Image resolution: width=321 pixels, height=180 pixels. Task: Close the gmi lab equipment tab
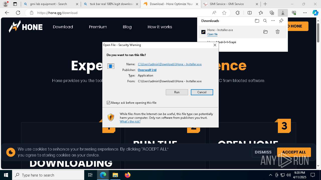77,4
